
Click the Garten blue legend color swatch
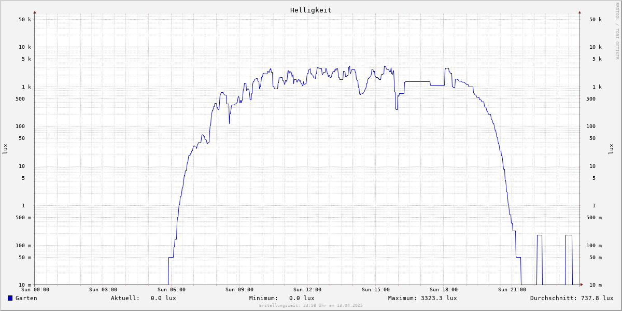(x=10, y=298)
